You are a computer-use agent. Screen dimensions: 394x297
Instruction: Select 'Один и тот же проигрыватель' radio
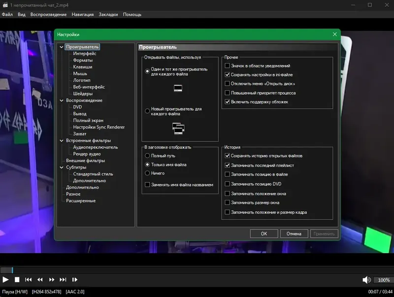pyautogui.click(x=147, y=71)
